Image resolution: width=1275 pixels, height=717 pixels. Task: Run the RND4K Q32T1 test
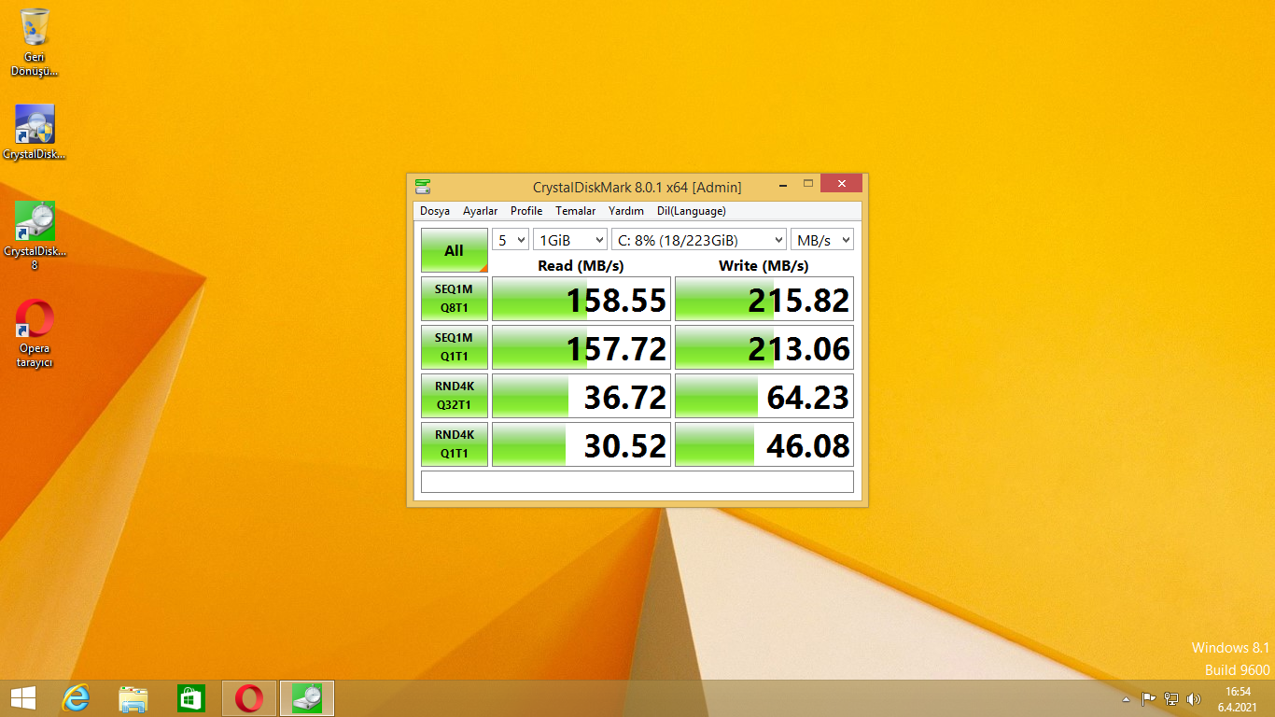455,396
